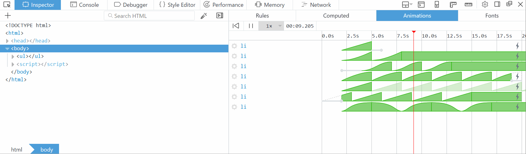Open the Computed sidebar tab
This screenshot has width=526, height=154.
336,16
